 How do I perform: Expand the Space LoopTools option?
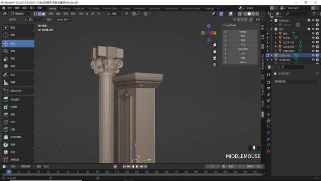226,62
